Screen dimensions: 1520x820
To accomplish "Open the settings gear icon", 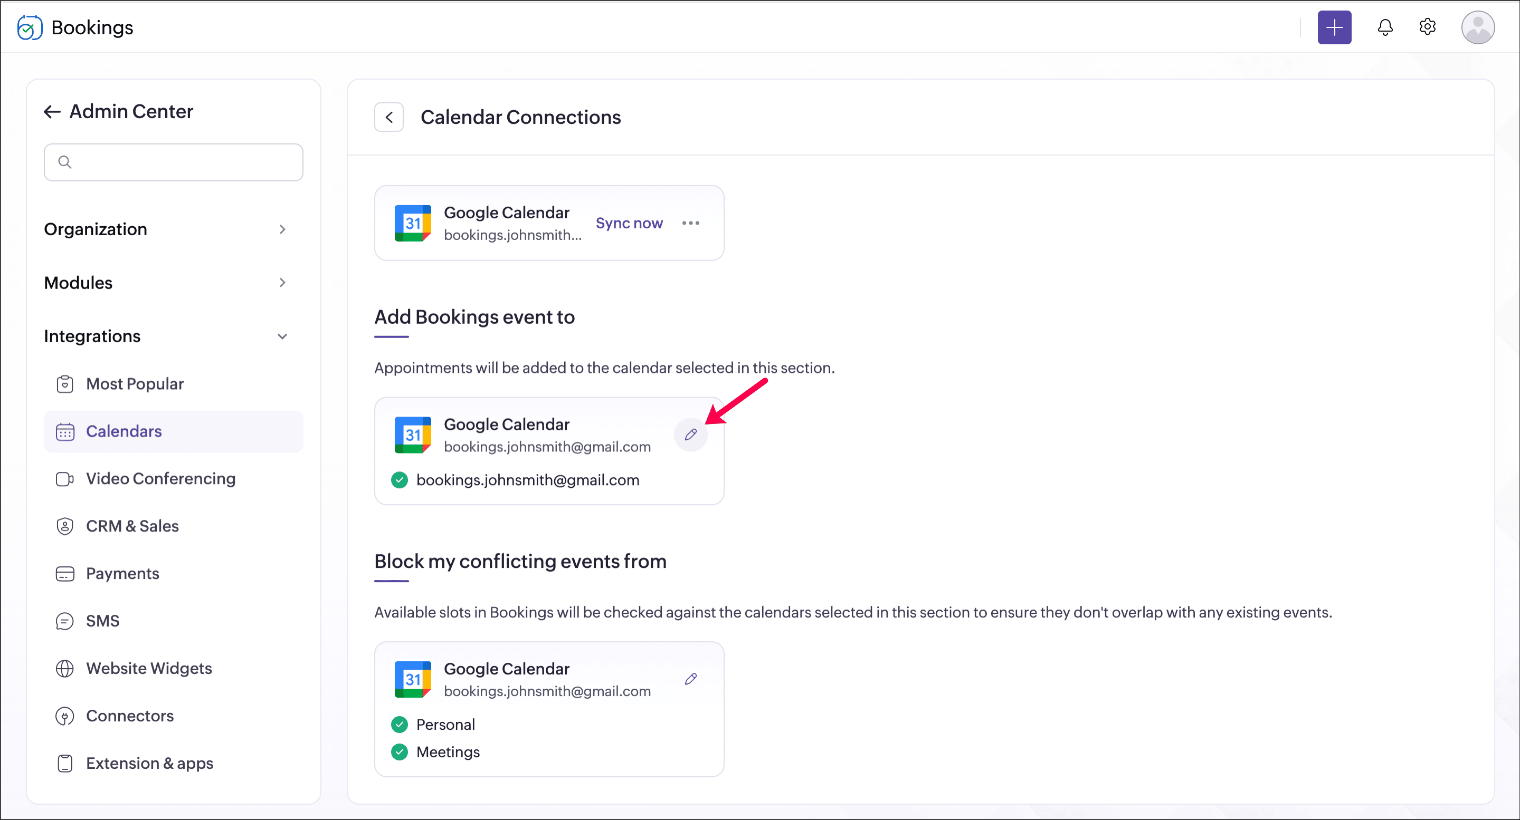I will (x=1427, y=26).
